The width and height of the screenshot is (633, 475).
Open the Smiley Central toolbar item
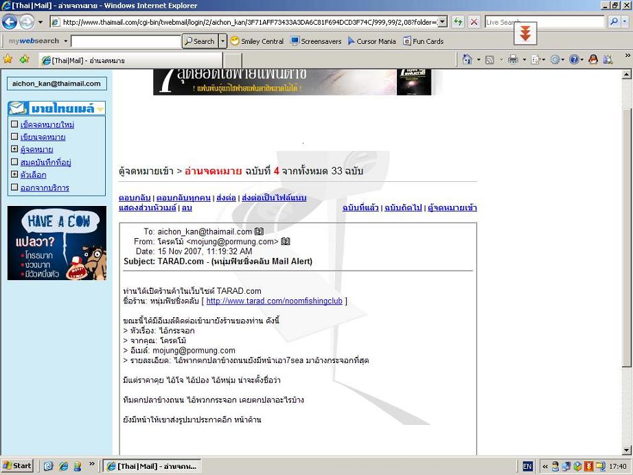[257, 41]
